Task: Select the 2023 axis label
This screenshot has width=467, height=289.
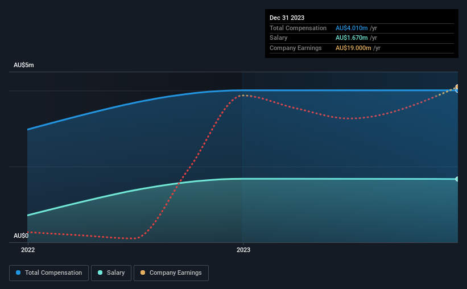Action: click(243, 250)
